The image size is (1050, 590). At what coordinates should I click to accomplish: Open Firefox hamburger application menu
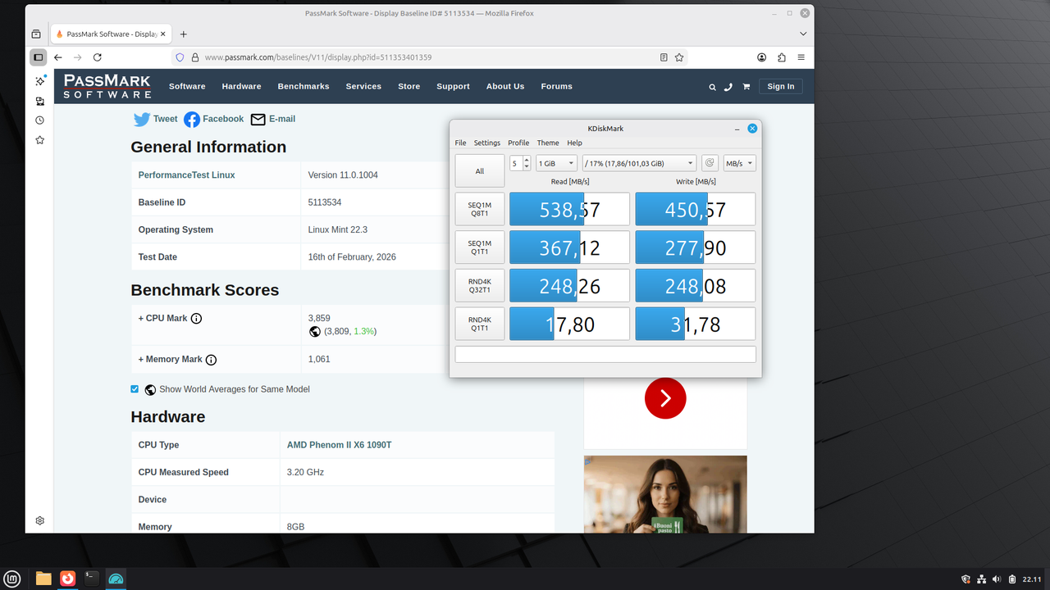(801, 57)
